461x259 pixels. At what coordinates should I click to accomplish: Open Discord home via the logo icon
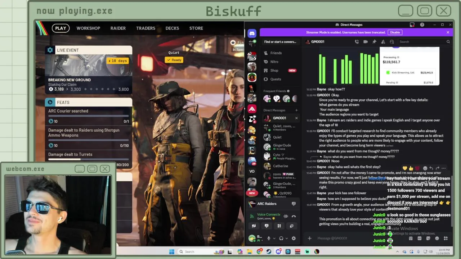coord(252,33)
